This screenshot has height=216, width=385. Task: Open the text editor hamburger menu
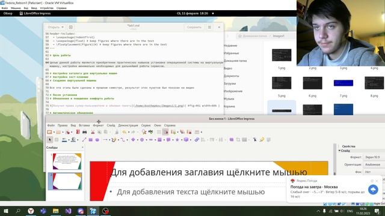209,27
